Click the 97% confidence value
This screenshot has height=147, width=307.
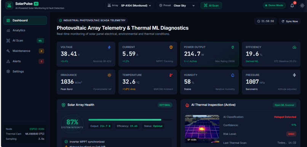tap(294, 125)
